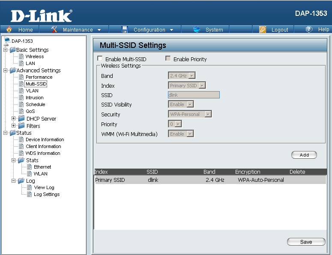Open the Index Primary SSID dropdown
The image size is (332, 255).
coord(187,86)
